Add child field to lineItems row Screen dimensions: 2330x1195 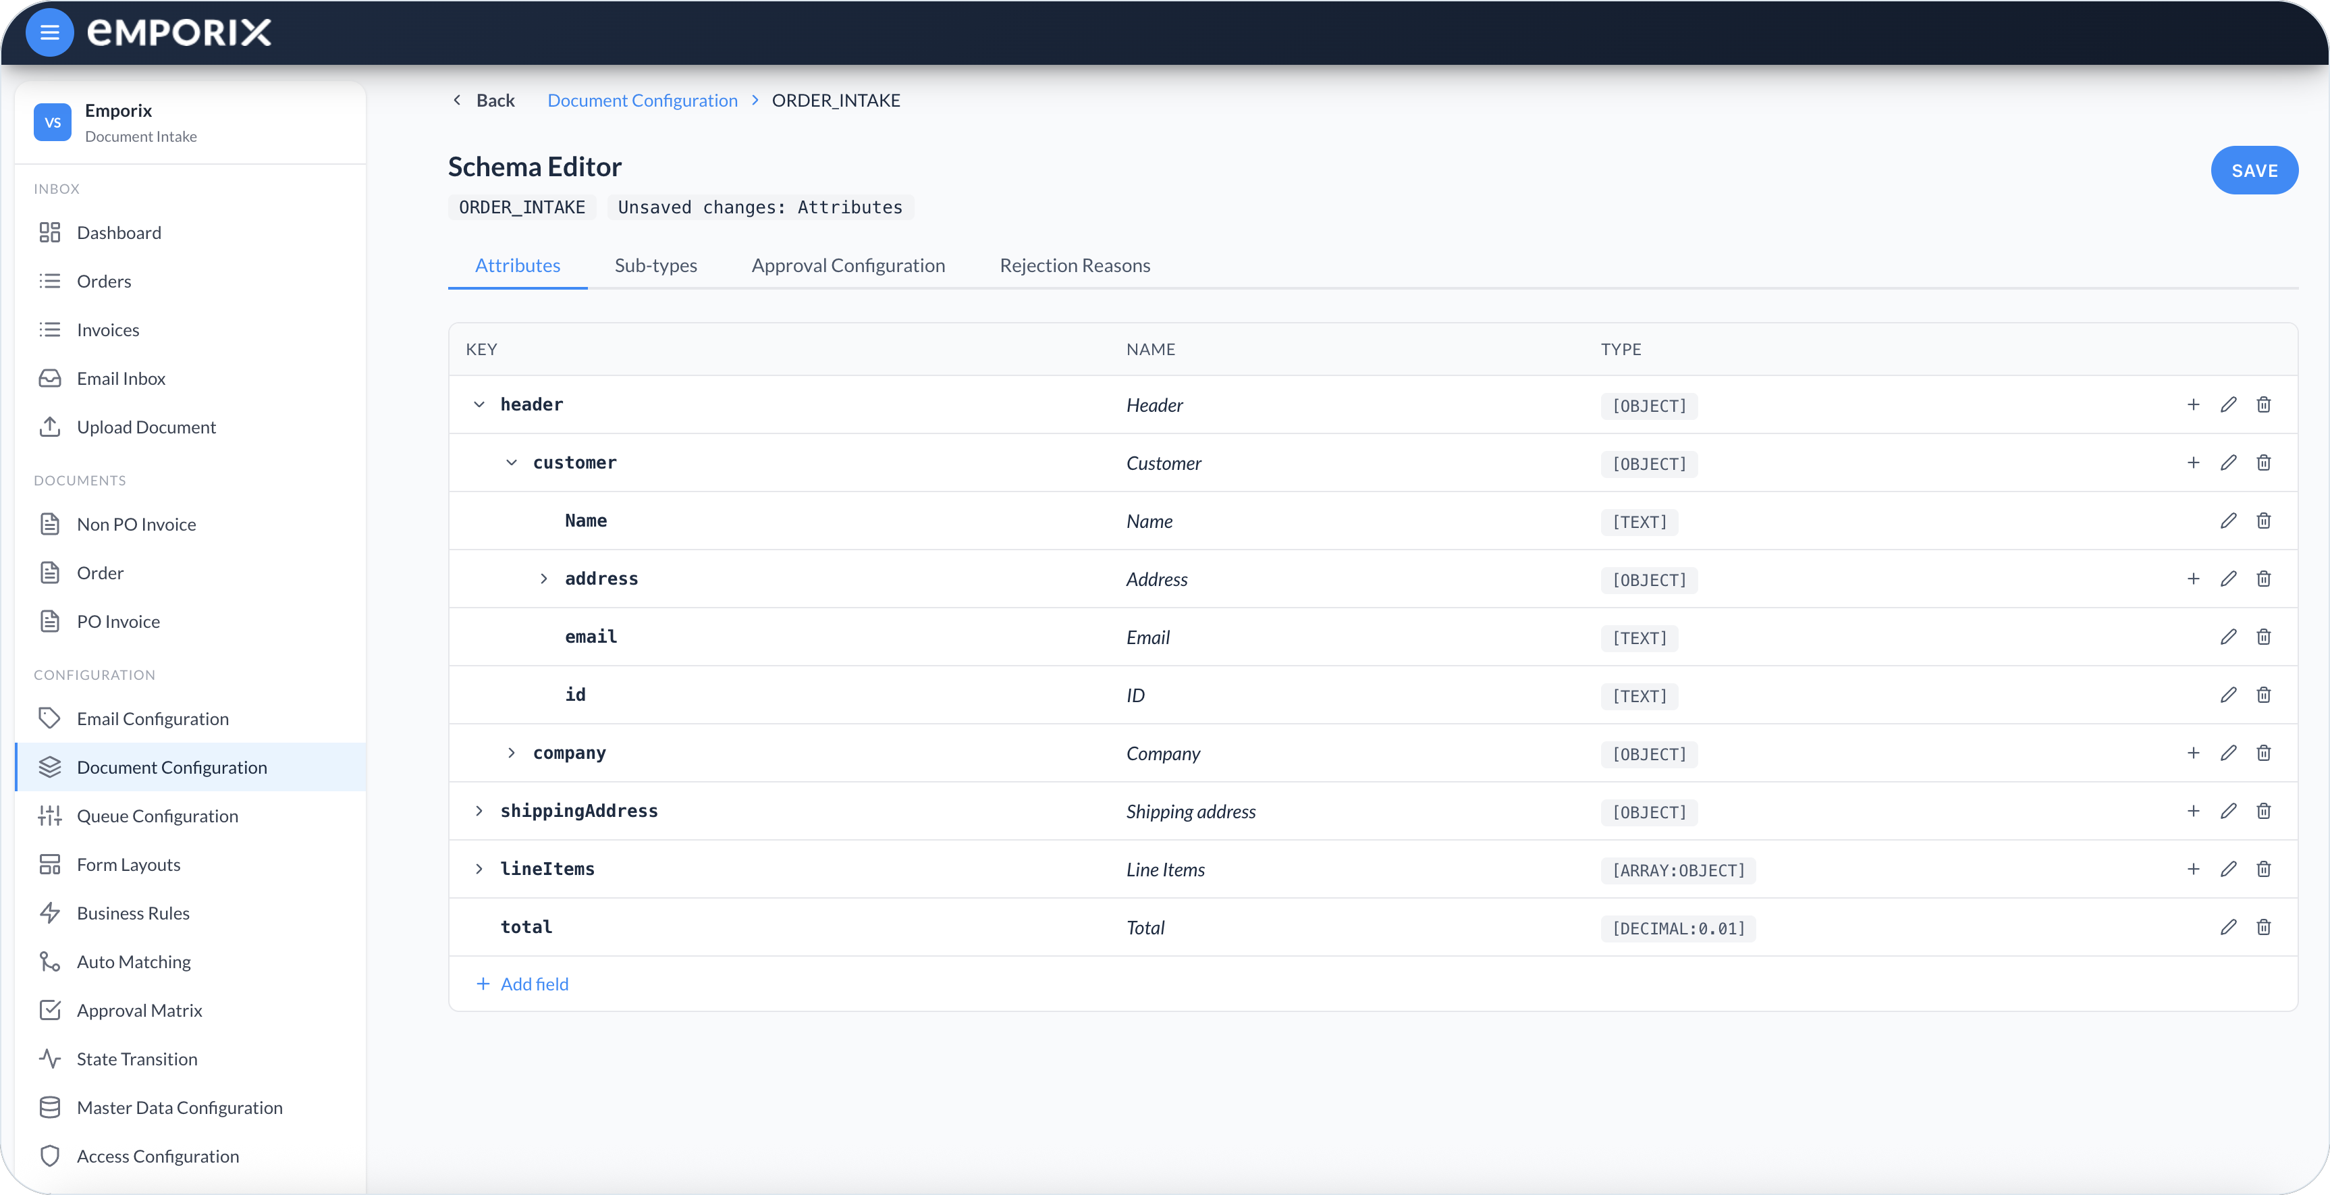point(2194,868)
